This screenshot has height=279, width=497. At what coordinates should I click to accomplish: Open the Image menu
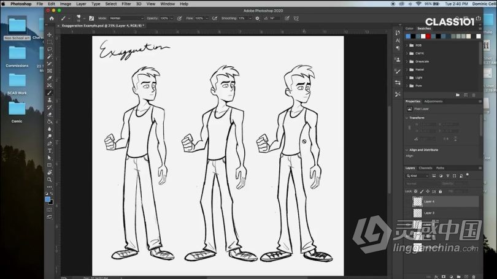pyautogui.click(x=65, y=4)
